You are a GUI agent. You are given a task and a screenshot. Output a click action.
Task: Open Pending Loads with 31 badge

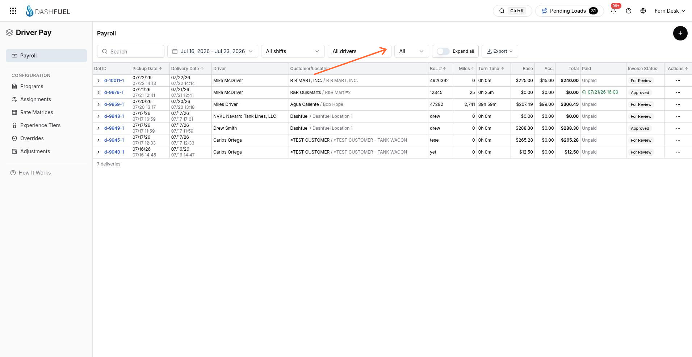pos(569,11)
